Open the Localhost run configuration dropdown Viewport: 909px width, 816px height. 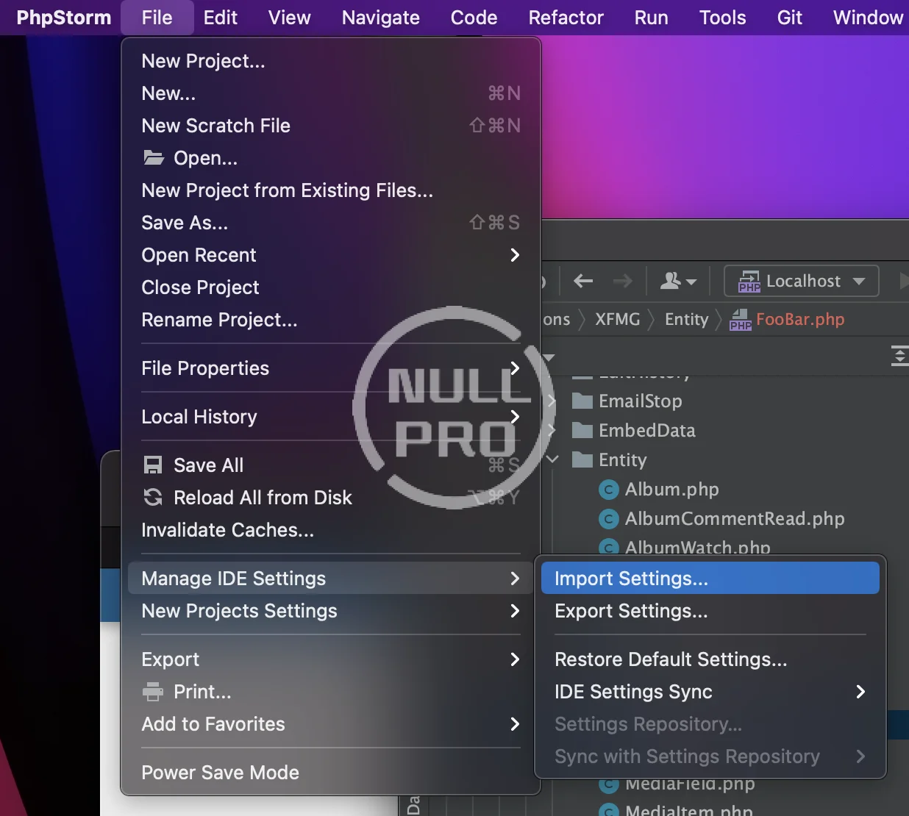(802, 281)
